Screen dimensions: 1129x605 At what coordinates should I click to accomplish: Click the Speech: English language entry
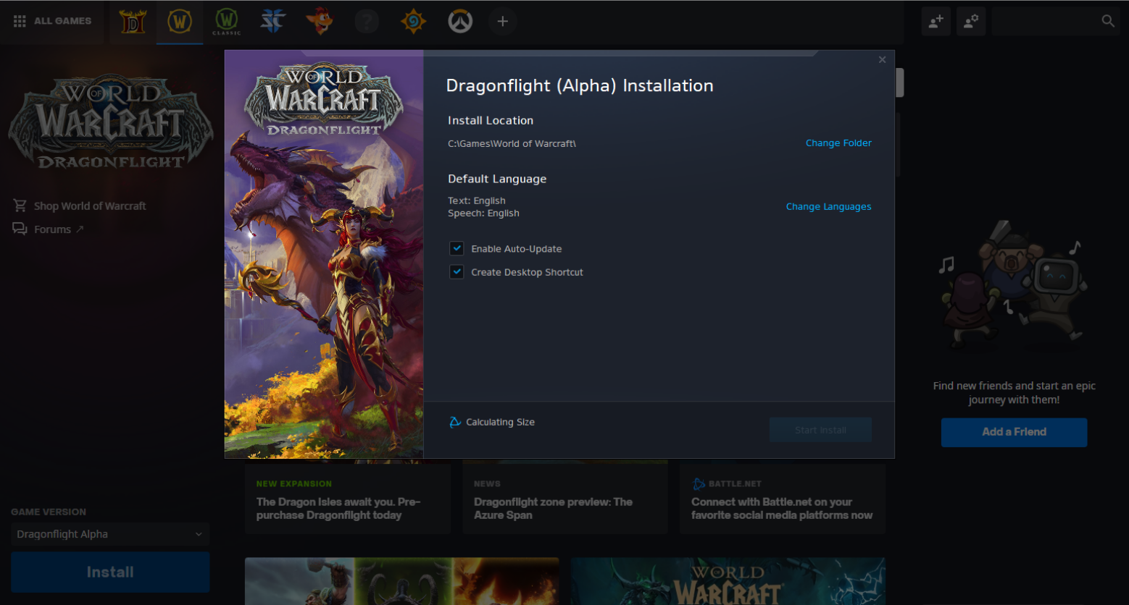483,213
